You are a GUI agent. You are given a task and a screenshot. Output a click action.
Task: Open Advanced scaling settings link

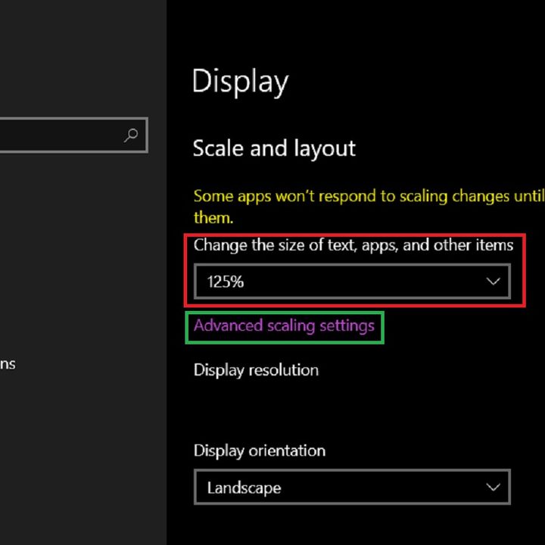(284, 326)
